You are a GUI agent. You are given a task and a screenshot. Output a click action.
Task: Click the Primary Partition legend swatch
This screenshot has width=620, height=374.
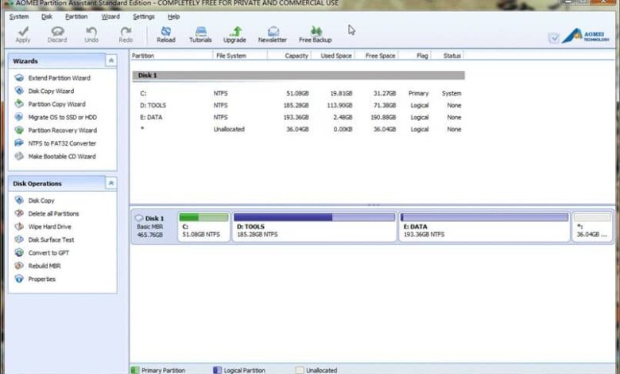point(135,370)
